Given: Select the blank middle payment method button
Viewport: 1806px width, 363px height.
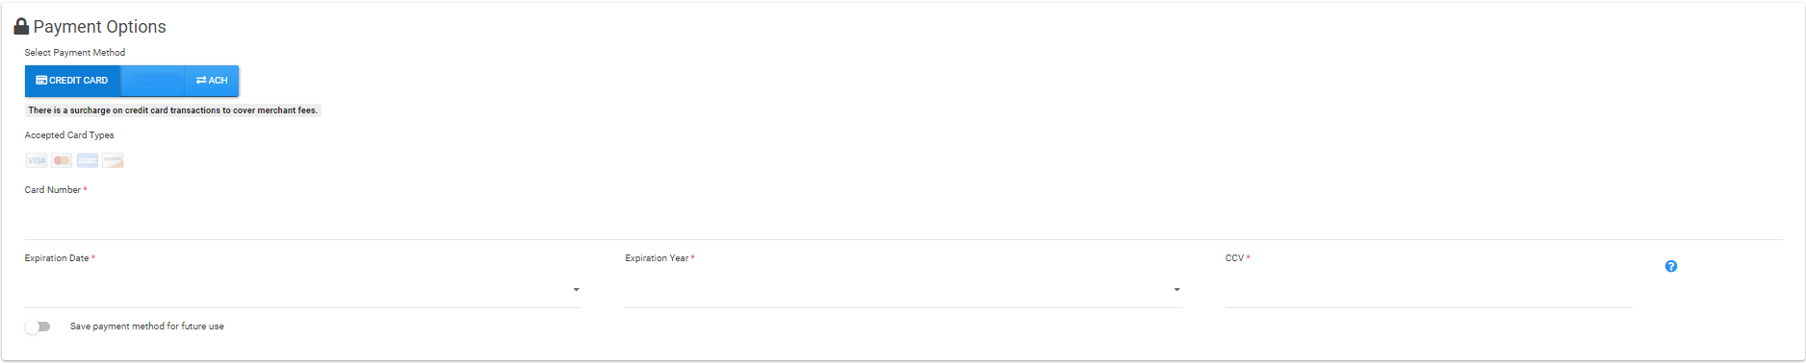Looking at the screenshot, I should click(152, 81).
